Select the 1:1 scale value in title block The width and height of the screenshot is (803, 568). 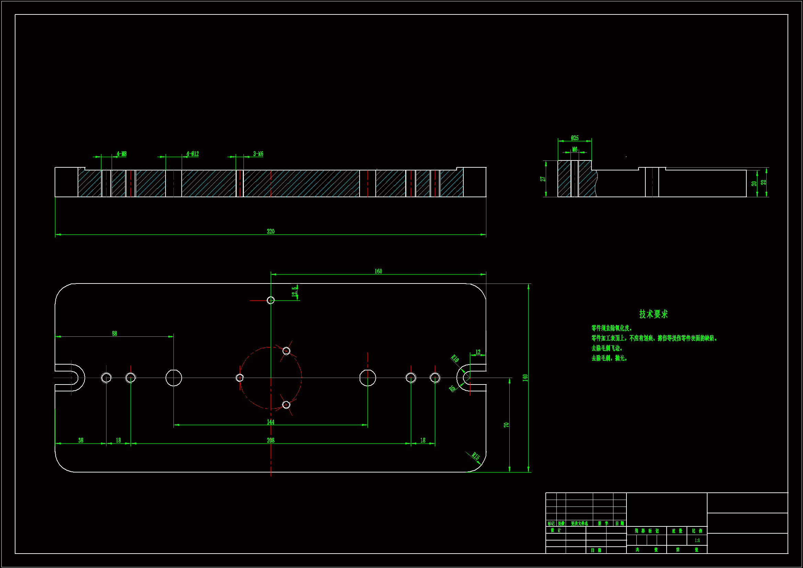tap(697, 541)
